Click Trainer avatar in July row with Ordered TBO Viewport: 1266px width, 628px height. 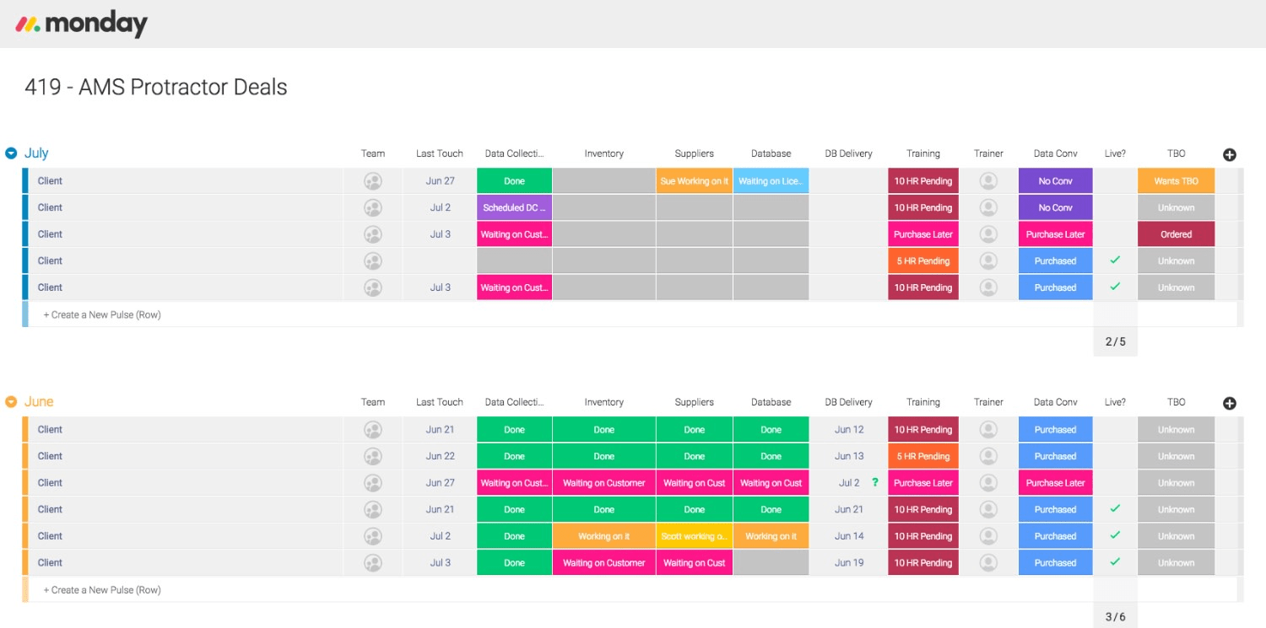tap(988, 234)
